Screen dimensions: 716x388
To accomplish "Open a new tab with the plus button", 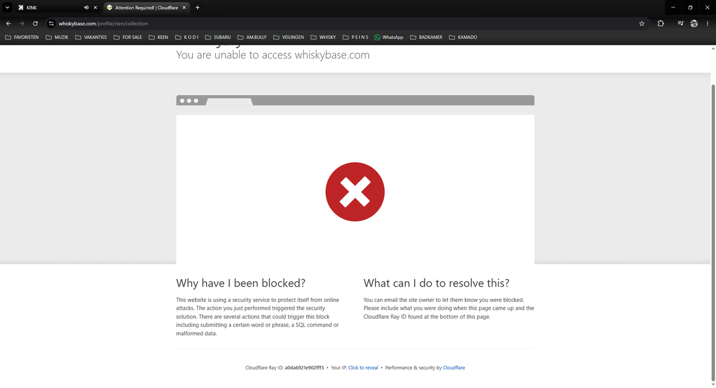I will tap(198, 8).
